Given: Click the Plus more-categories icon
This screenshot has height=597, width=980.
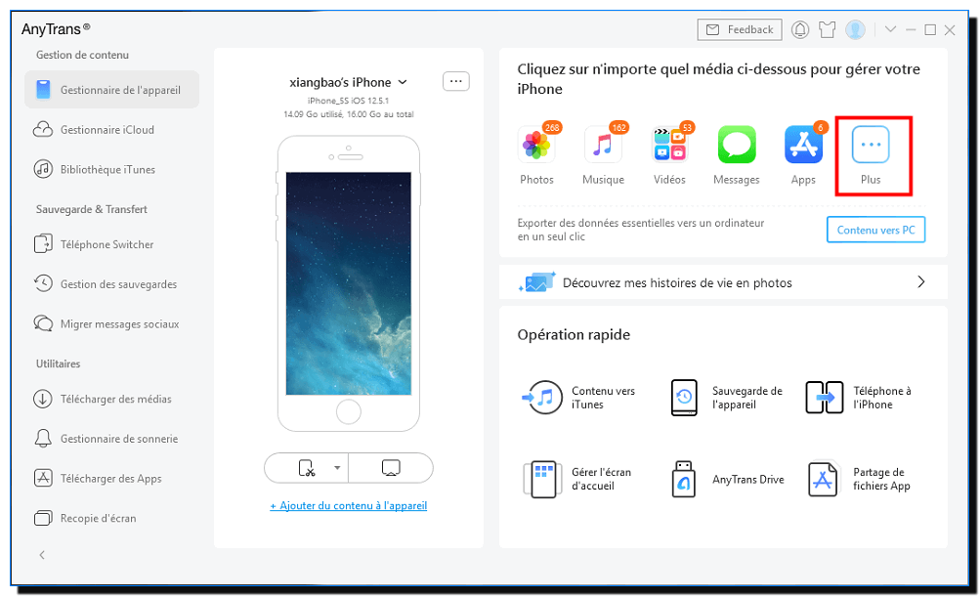Looking at the screenshot, I should (871, 146).
